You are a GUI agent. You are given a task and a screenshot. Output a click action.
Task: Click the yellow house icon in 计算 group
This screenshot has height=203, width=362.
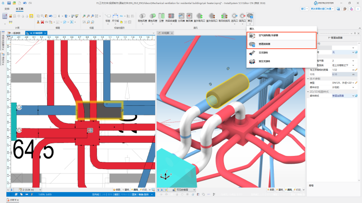[x=31, y=16]
